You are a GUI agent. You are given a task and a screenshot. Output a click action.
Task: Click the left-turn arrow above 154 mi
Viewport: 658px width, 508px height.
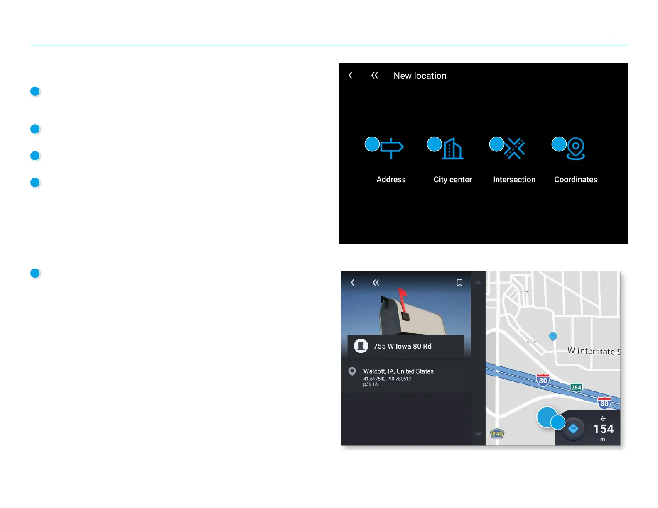(x=603, y=418)
